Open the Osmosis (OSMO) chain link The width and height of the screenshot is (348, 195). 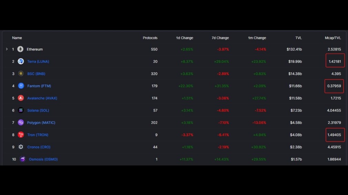click(x=43, y=159)
